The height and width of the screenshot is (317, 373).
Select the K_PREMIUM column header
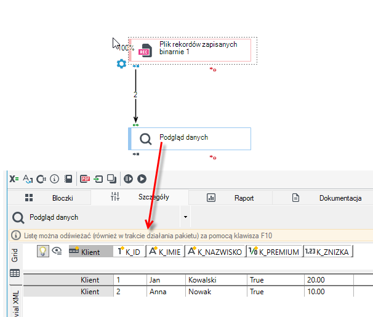coord(274,252)
